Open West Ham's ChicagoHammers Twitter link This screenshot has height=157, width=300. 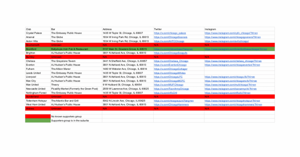tap(171, 104)
